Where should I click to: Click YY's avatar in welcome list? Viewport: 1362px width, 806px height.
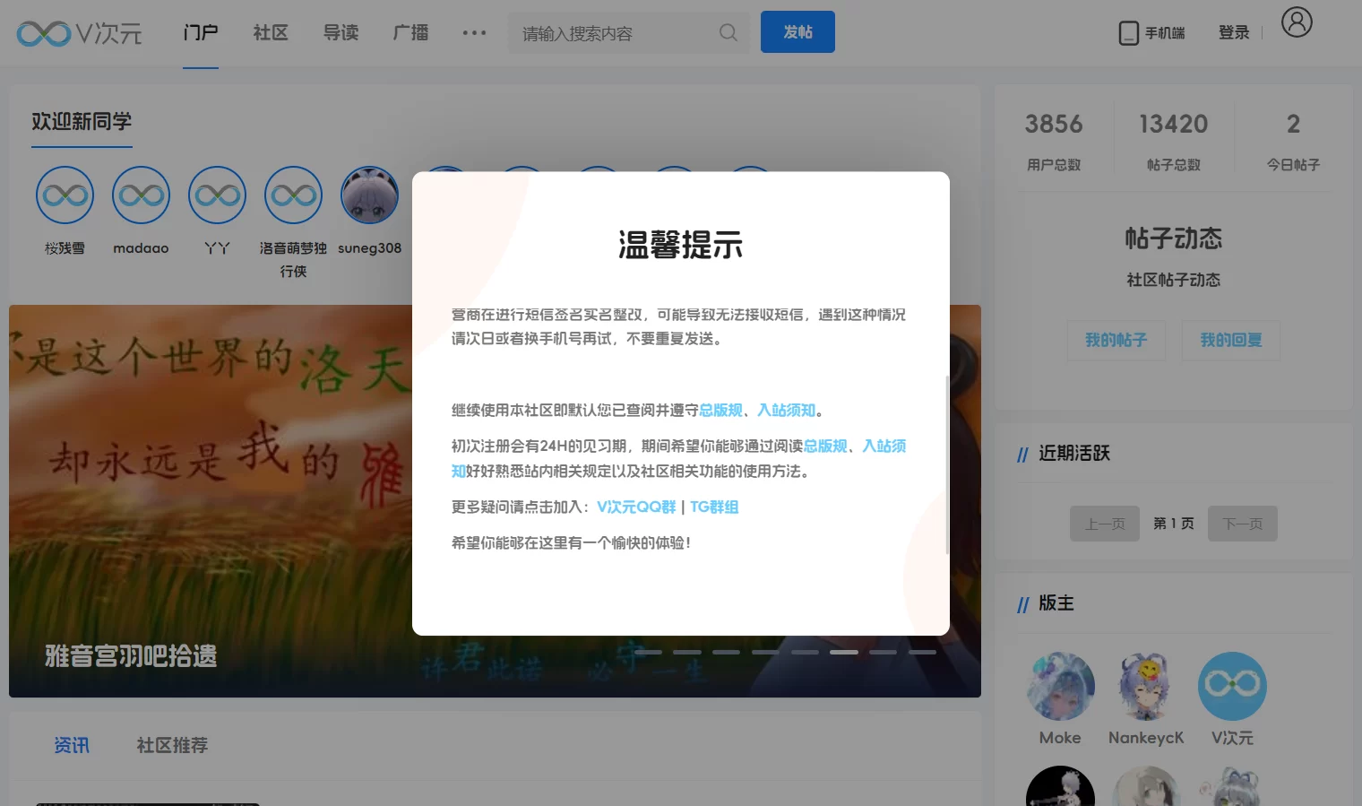coord(216,195)
